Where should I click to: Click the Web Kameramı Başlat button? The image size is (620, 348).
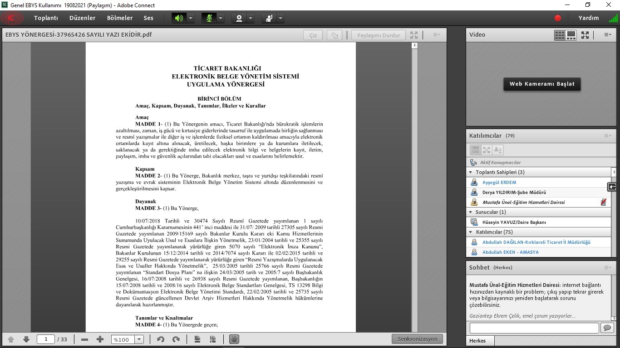tap(542, 84)
